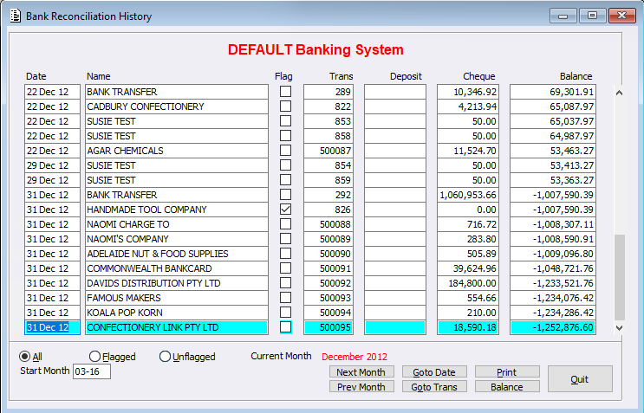
Task: Click the Goto Trans button
Action: tap(434, 387)
